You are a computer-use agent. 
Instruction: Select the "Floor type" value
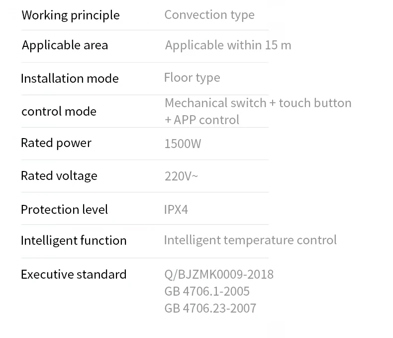click(192, 78)
